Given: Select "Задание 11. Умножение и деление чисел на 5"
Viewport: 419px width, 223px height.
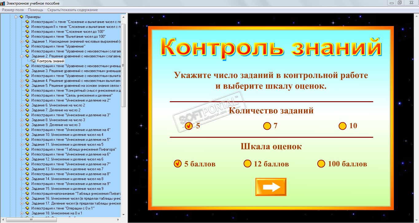Looking at the screenshot, I should (67, 144).
